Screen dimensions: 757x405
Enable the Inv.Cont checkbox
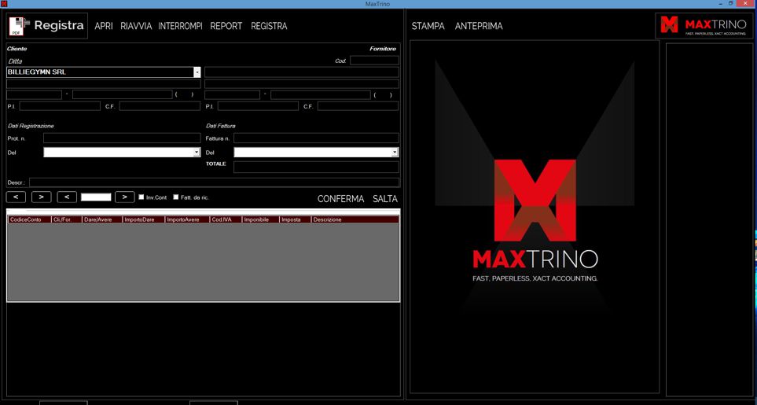pos(141,197)
